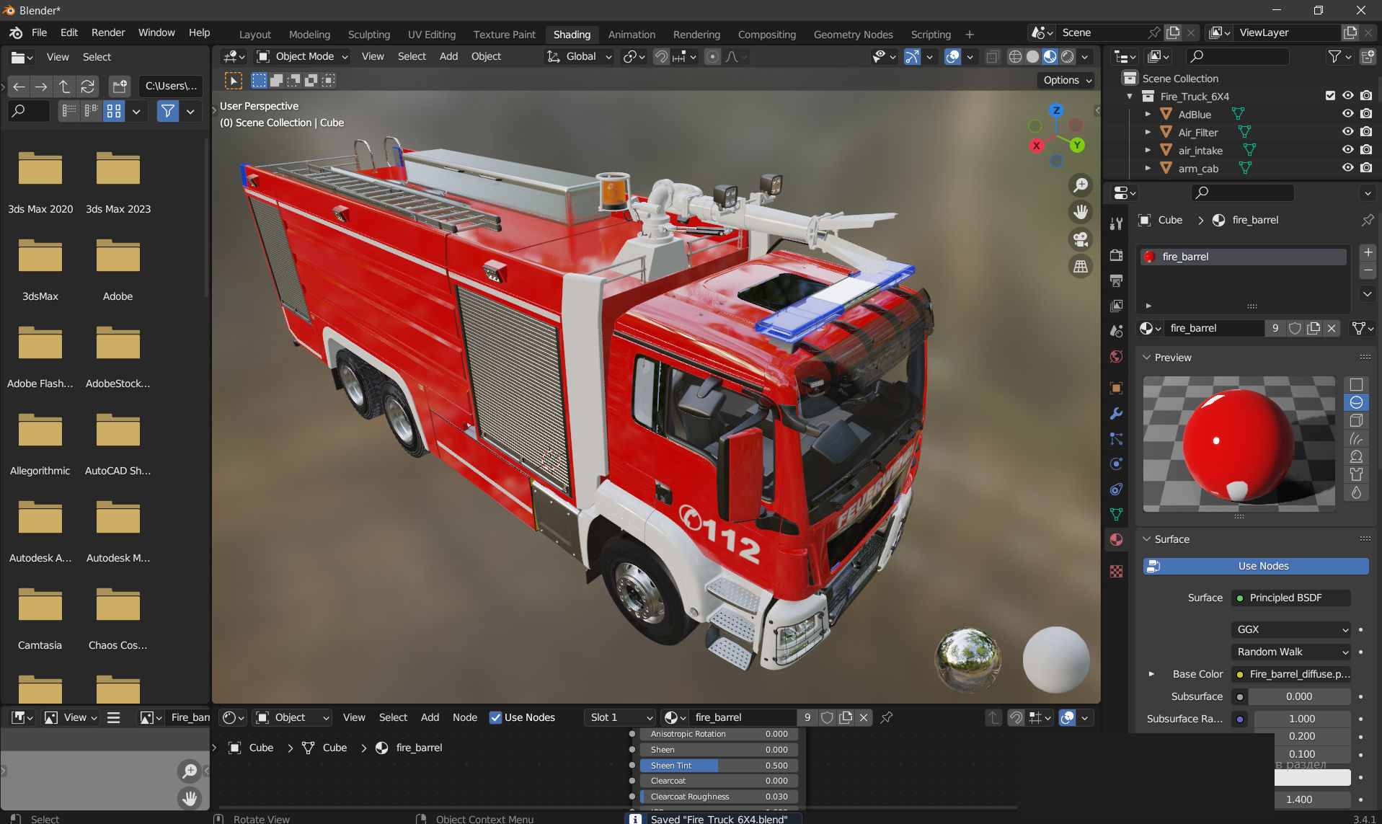
Task: Click the viewport pan hand button
Action: 1080,212
